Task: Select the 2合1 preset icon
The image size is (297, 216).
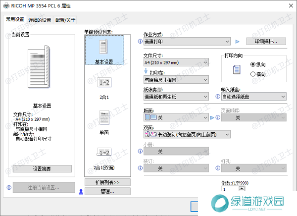Action: (104, 82)
